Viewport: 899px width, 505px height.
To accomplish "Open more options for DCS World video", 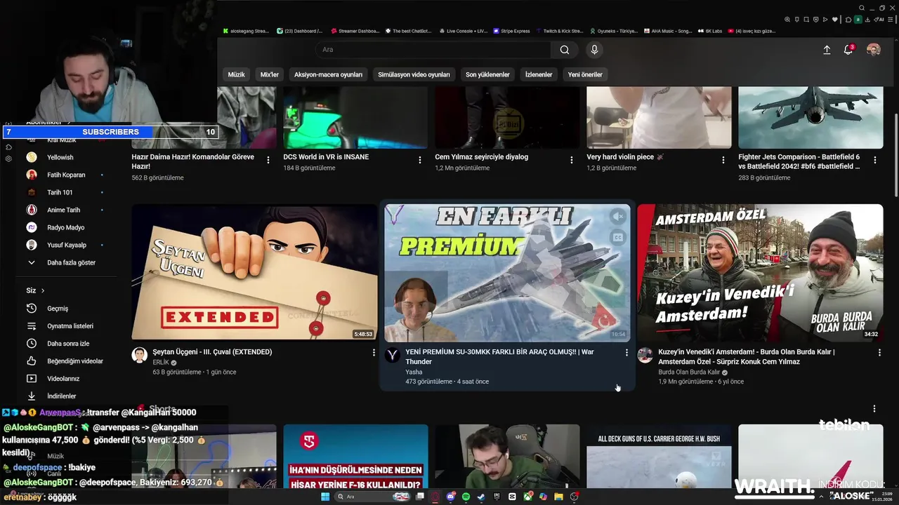I will [x=420, y=160].
